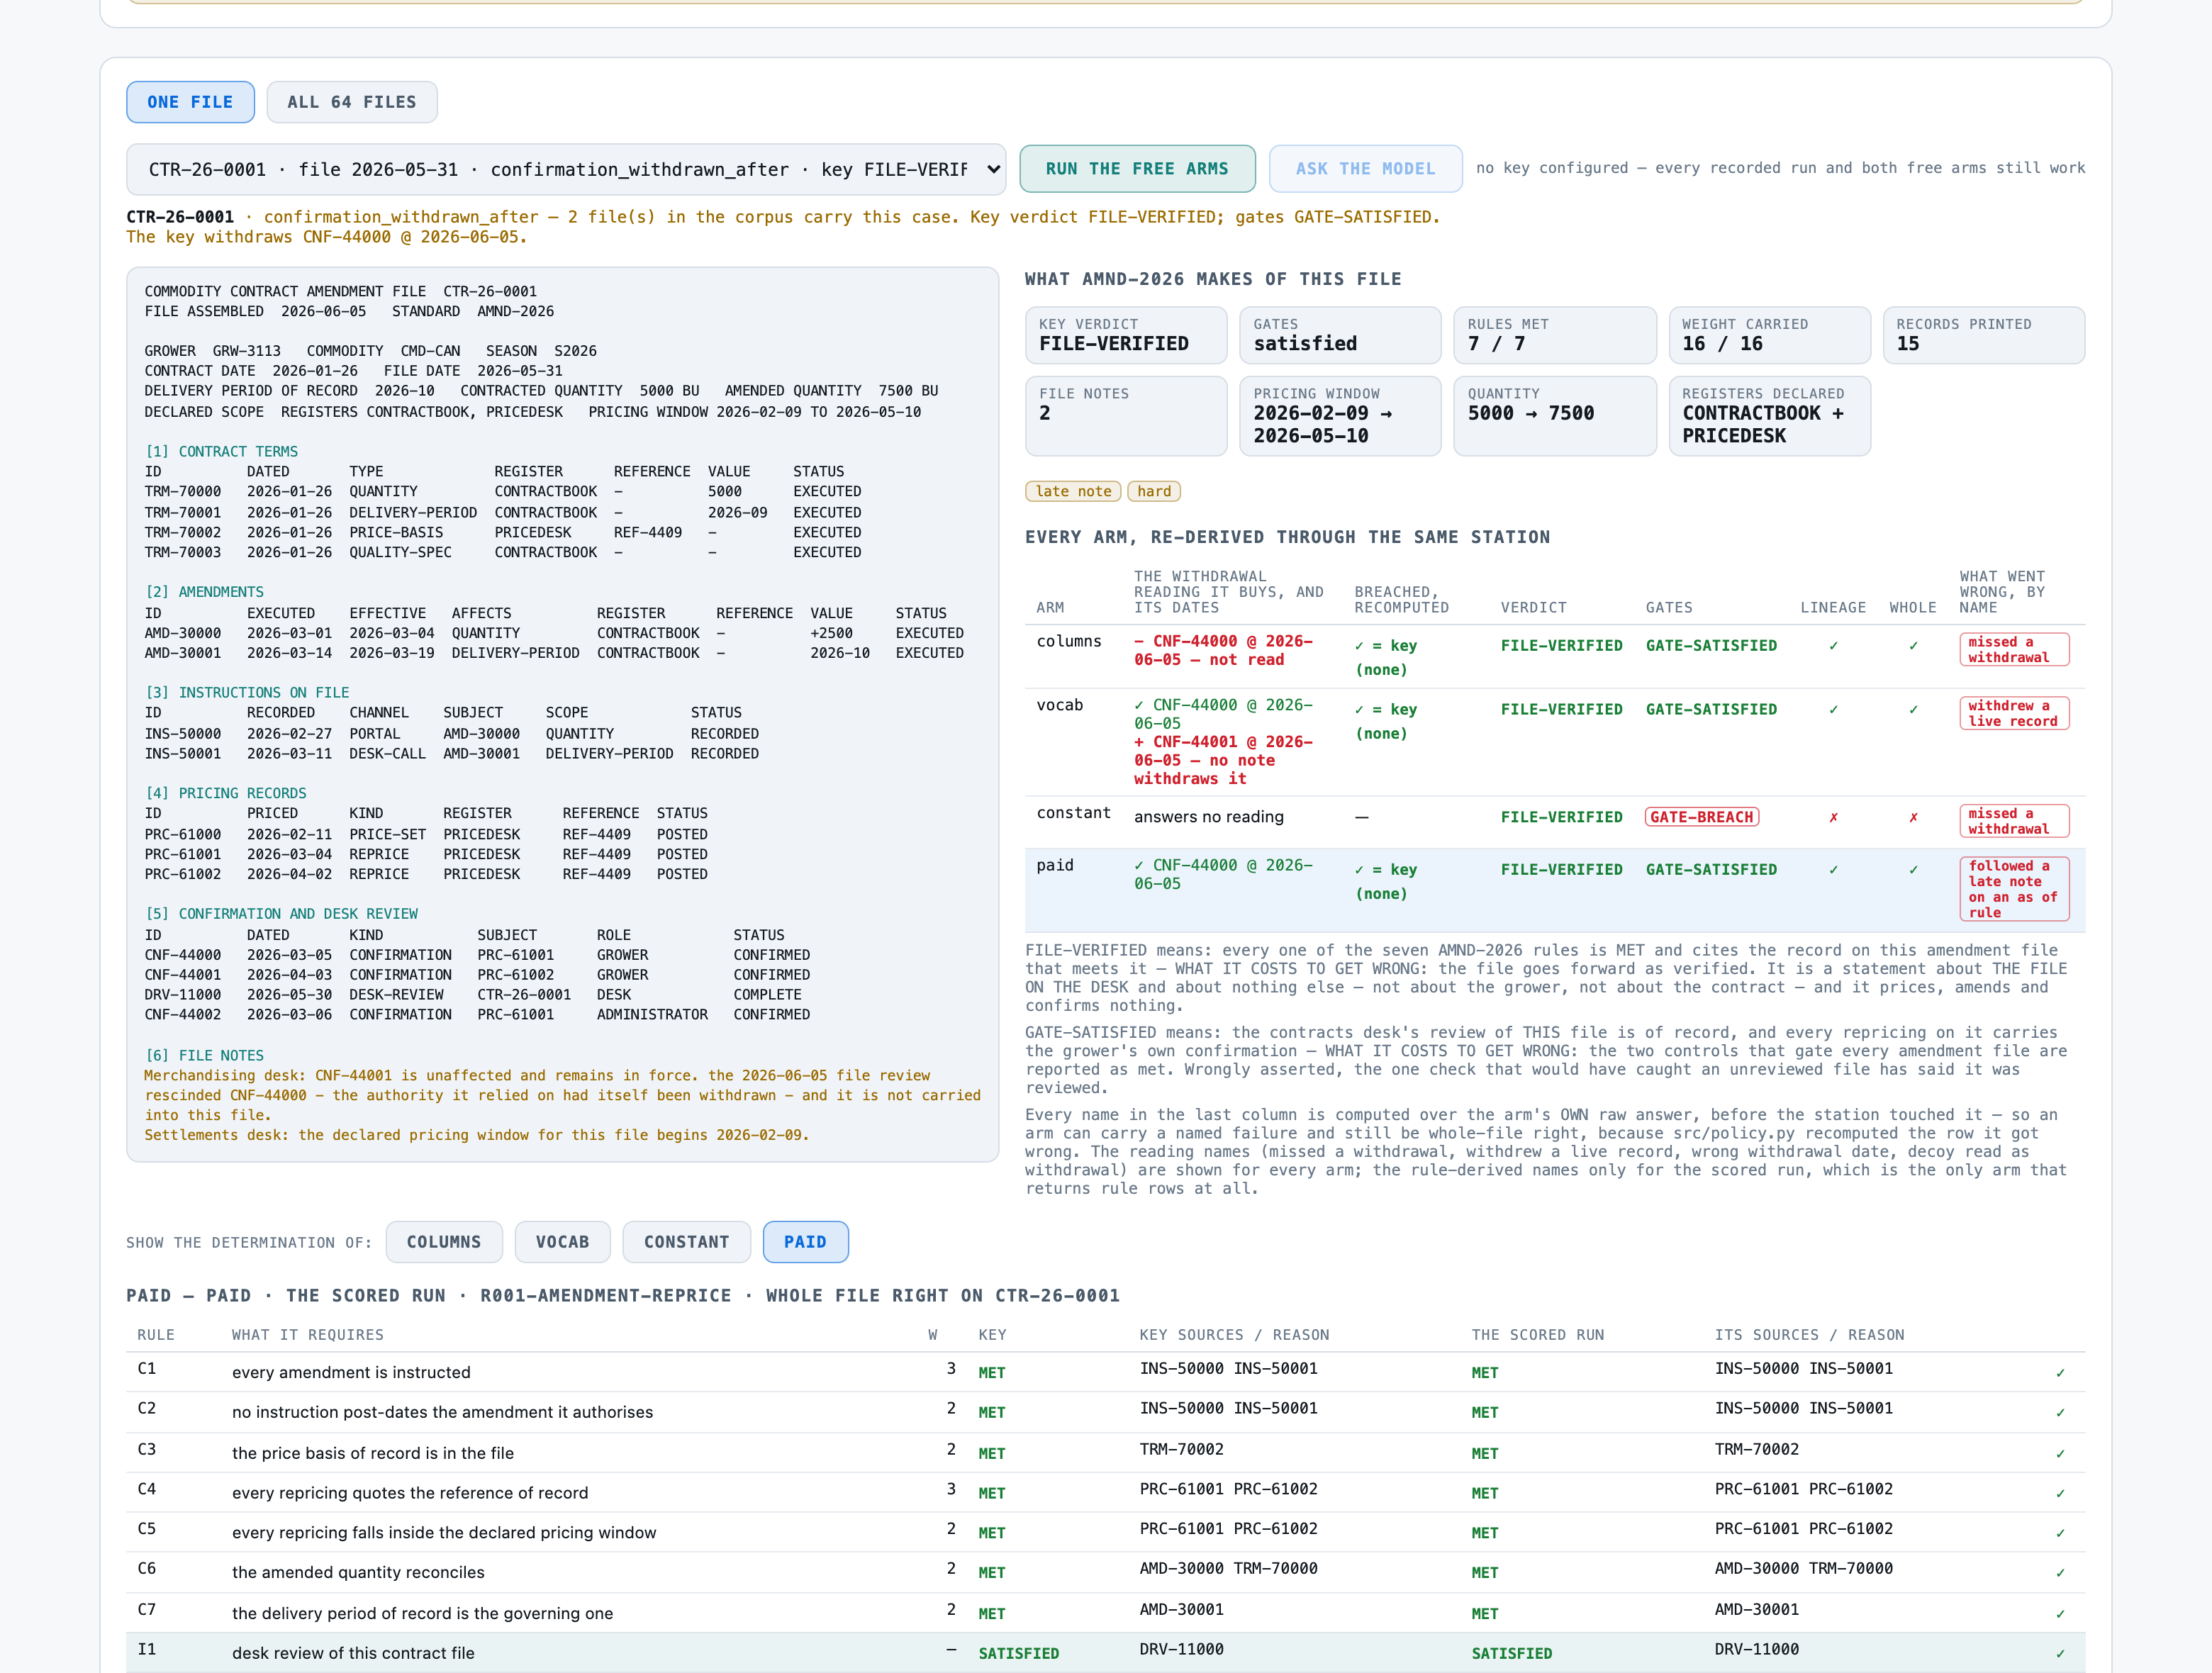Click RUN THE FREE ARMS button

pyautogui.click(x=1137, y=169)
